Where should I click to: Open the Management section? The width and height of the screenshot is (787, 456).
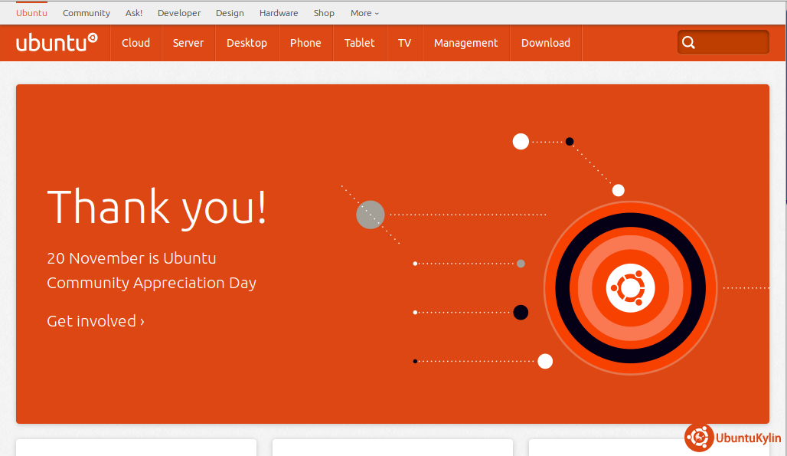[465, 43]
